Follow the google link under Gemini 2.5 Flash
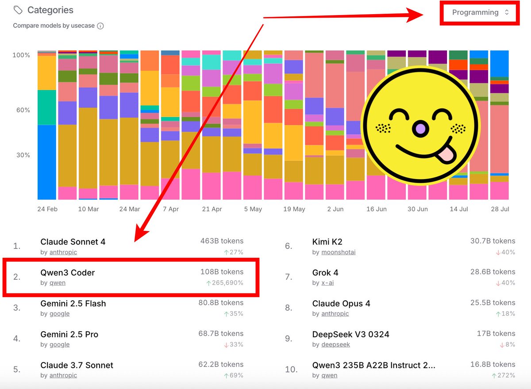The image size is (531, 389). pos(59,314)
